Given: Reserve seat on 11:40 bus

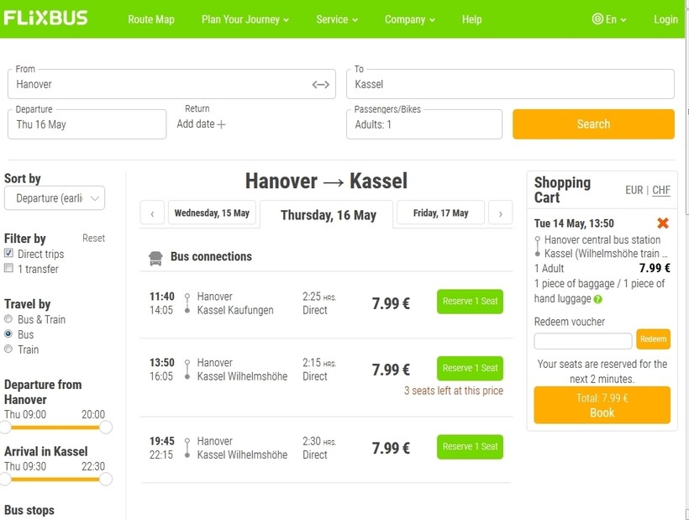Looking at the screenshot, I should click(x=470, y=302).
